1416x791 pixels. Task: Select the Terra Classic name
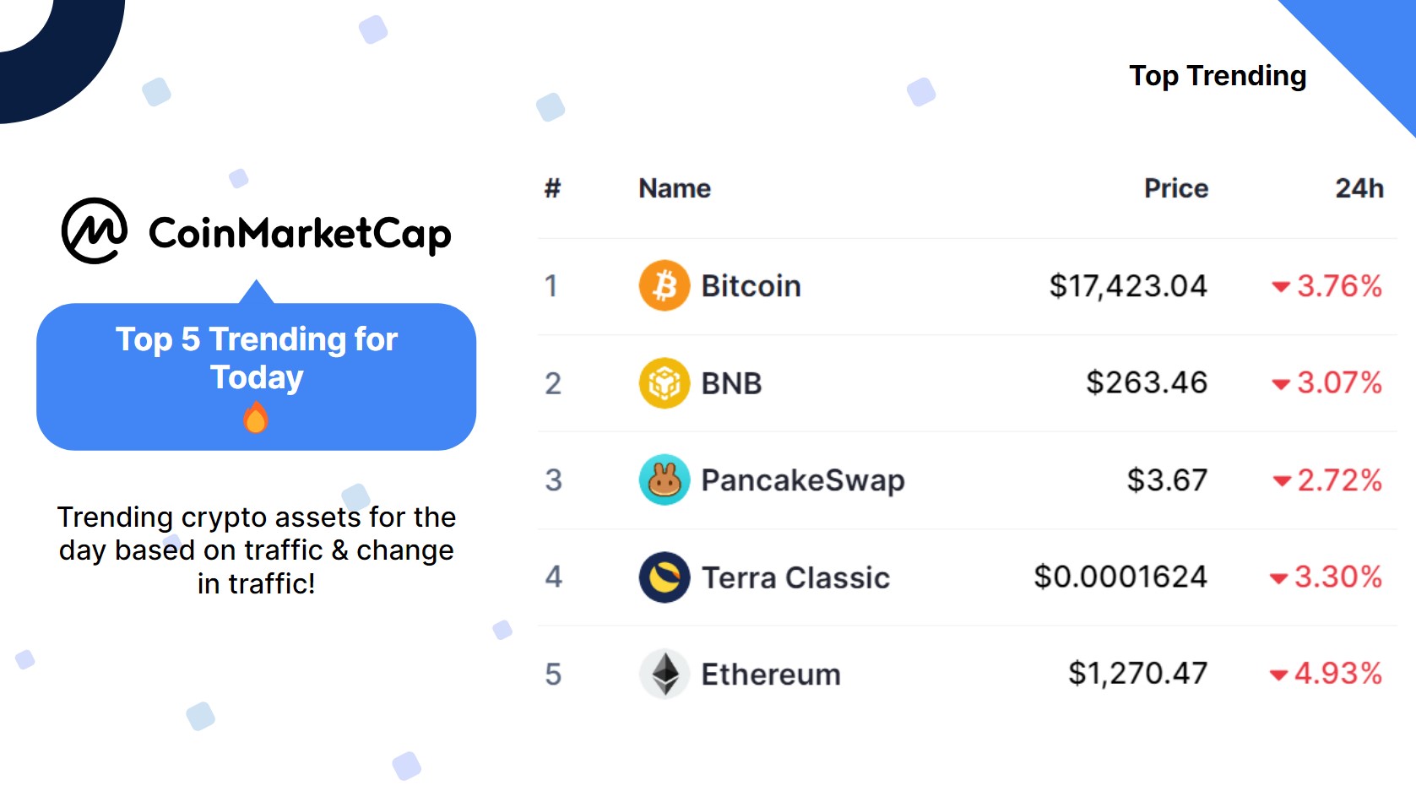tap(795, 577)
